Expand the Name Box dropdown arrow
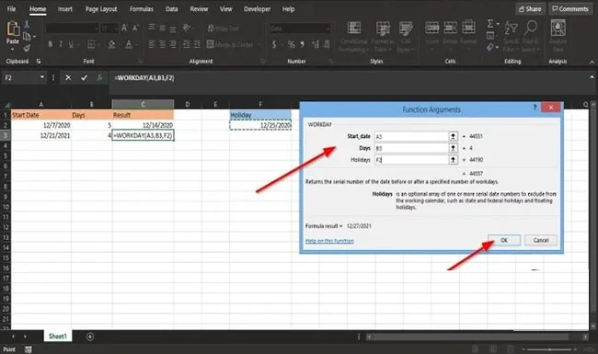The width and height of the screenshot is (598, 354). point(42,77)
